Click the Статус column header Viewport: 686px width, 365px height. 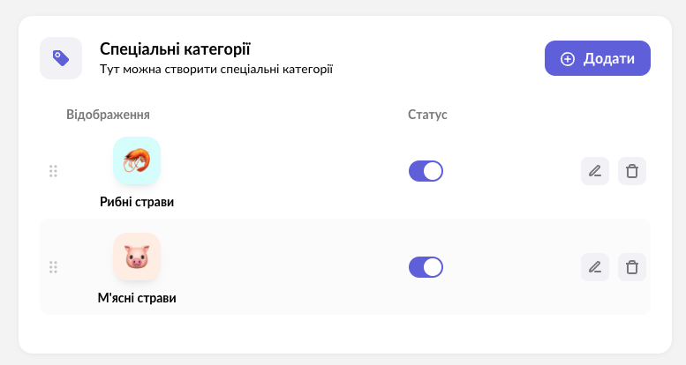(x=428, y=115)
